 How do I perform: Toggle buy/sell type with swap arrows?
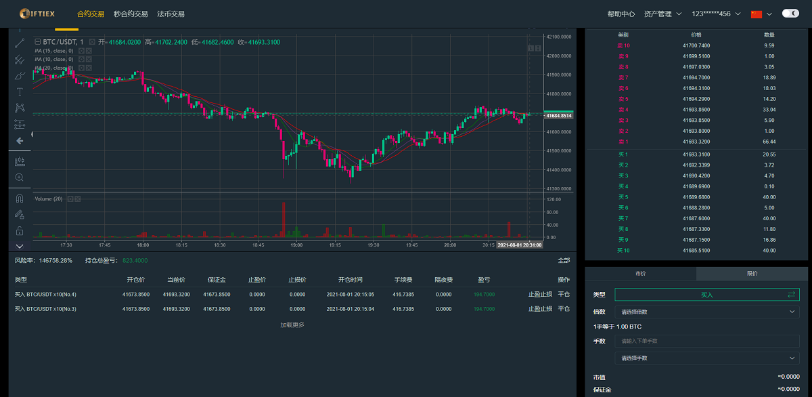791,295
